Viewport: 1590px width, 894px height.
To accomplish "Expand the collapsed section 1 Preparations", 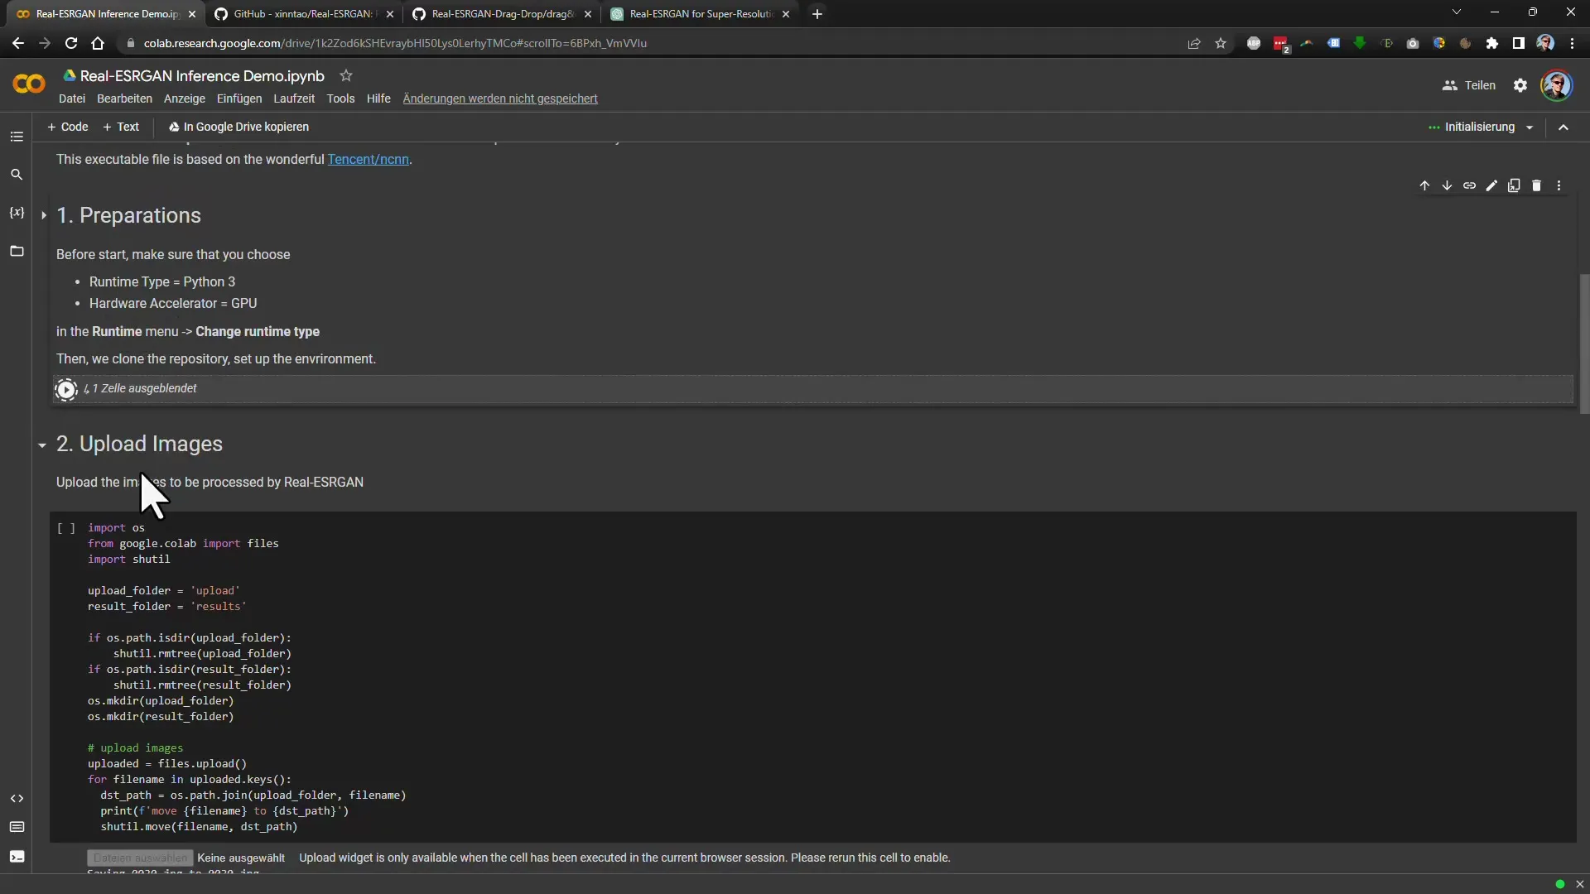I will click(42, 215).
